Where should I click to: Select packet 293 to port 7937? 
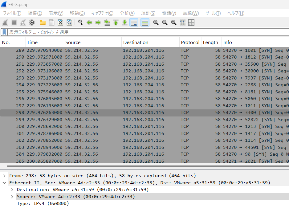(x=145, y=78)
